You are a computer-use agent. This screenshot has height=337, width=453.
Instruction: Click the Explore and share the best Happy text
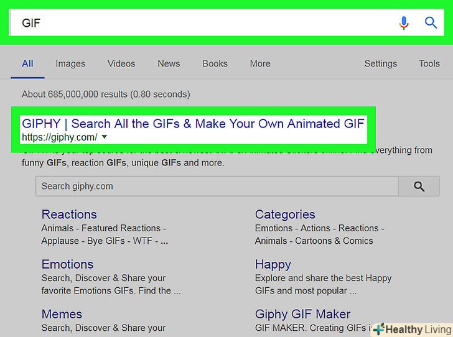323,278
